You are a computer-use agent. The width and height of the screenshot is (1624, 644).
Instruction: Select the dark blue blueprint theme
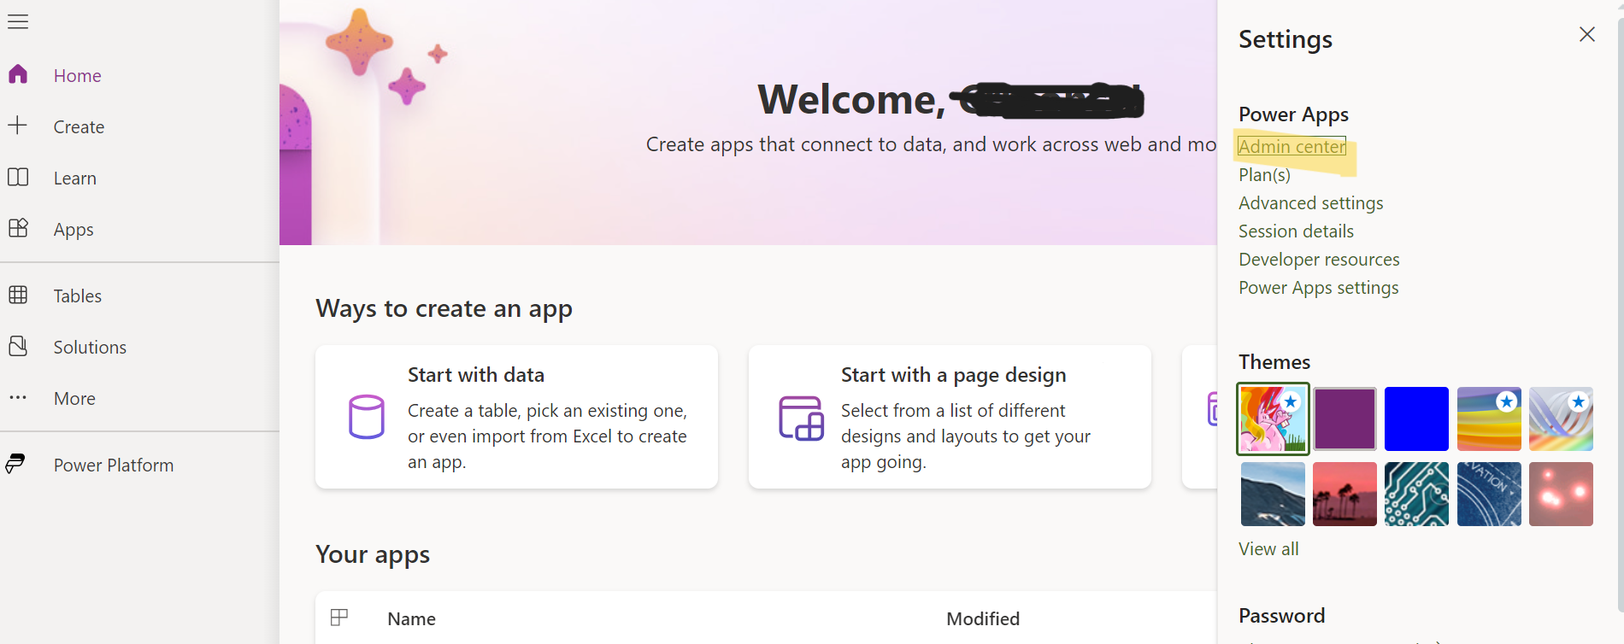pos(1489,494)
